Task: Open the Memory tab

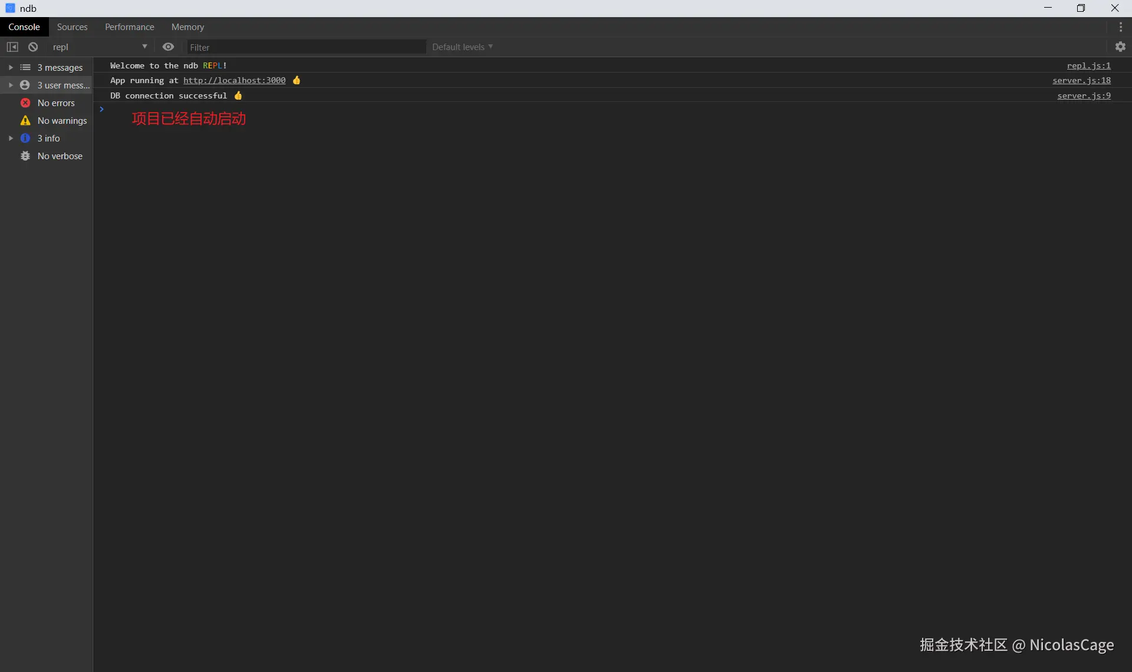Action: tap(187, 27)
